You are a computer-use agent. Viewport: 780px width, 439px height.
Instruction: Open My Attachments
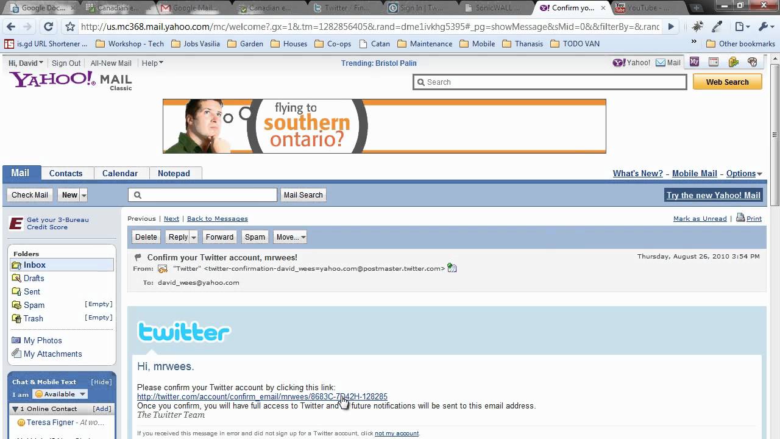coord(52,354)
